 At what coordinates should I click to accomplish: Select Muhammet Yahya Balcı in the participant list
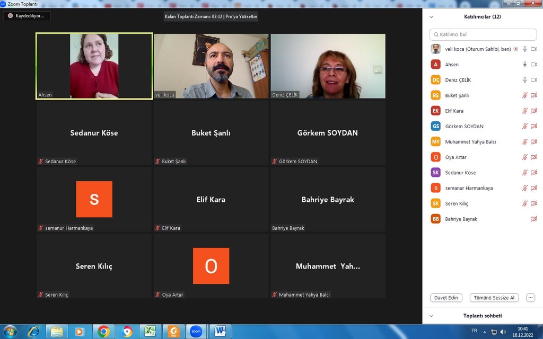(x=470, y=142)
